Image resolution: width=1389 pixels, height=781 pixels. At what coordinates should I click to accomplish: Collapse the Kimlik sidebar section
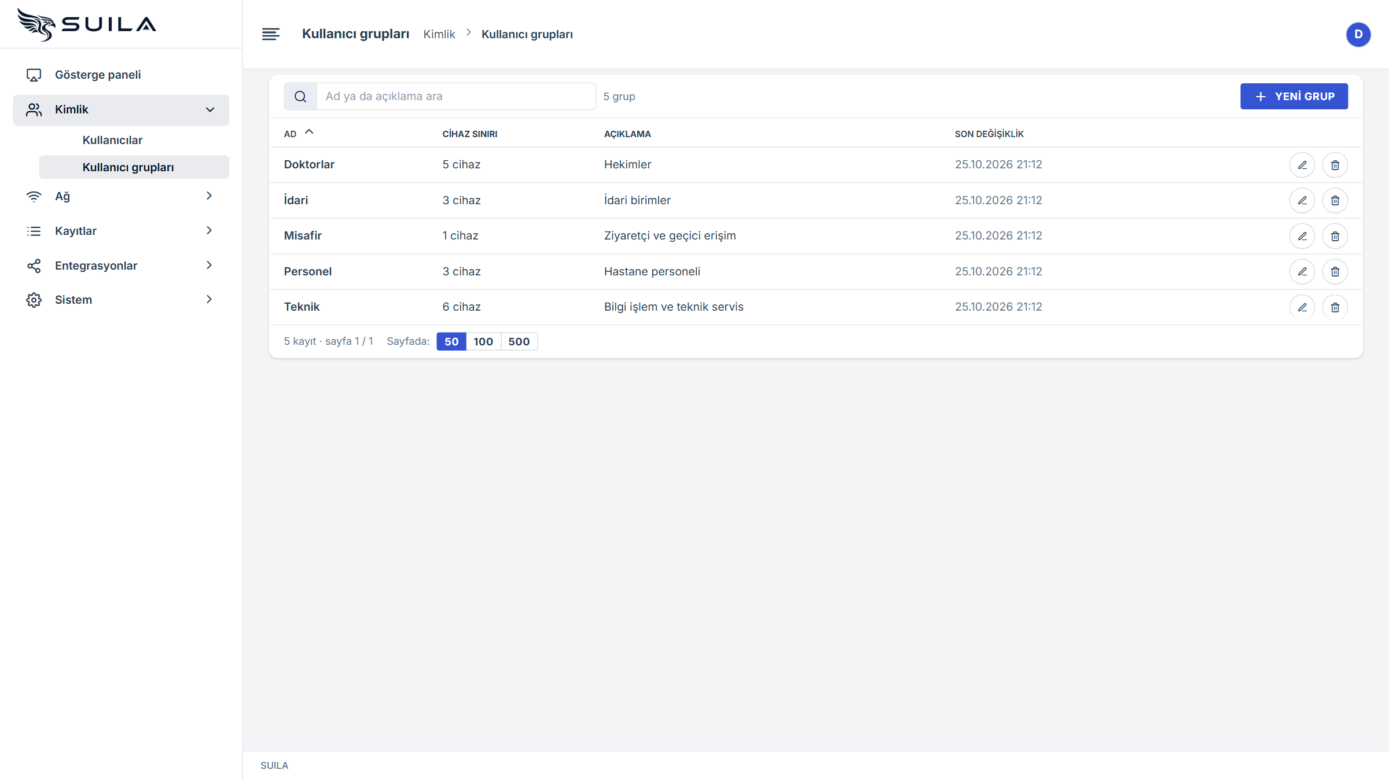[x=121, y=109]
